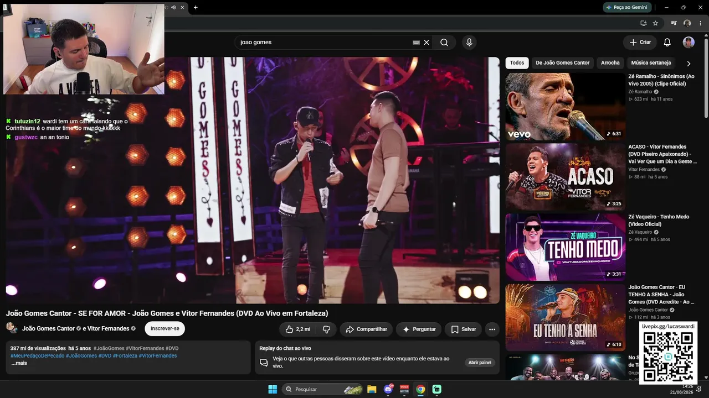Open Voicemeeter from the taskbar
Viewport: 709px width, 398px height.
[x=404, y=389]
